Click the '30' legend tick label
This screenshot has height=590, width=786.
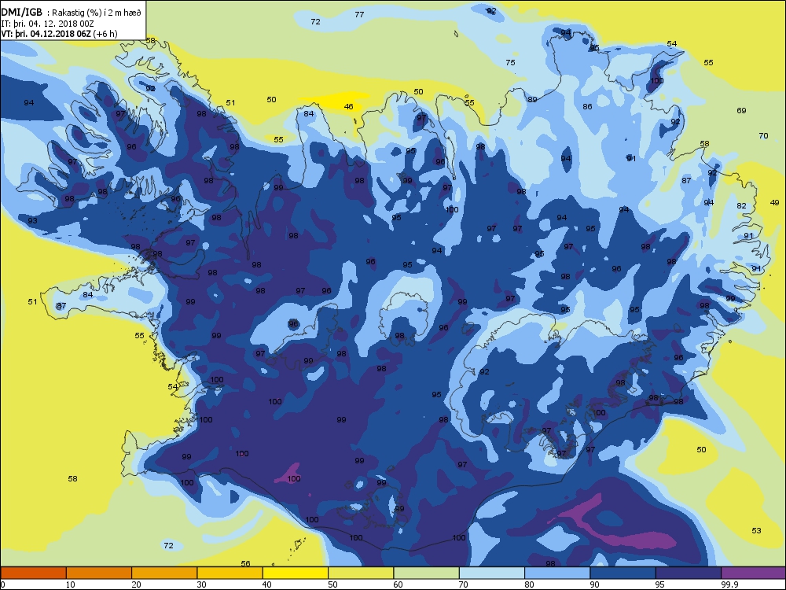(x=201, y=584)
